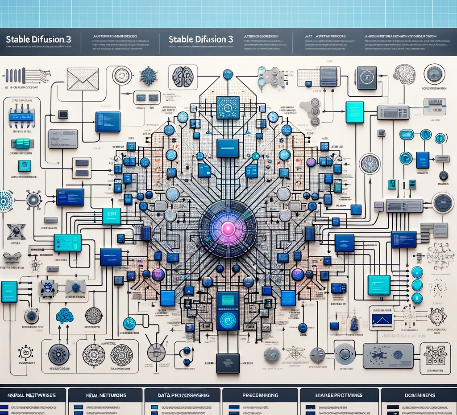Viewport: 457px width, 415px height.
Task: Open the camera lens icon above ROPIUNTFESRWAWEN
Action: point(434,74)
